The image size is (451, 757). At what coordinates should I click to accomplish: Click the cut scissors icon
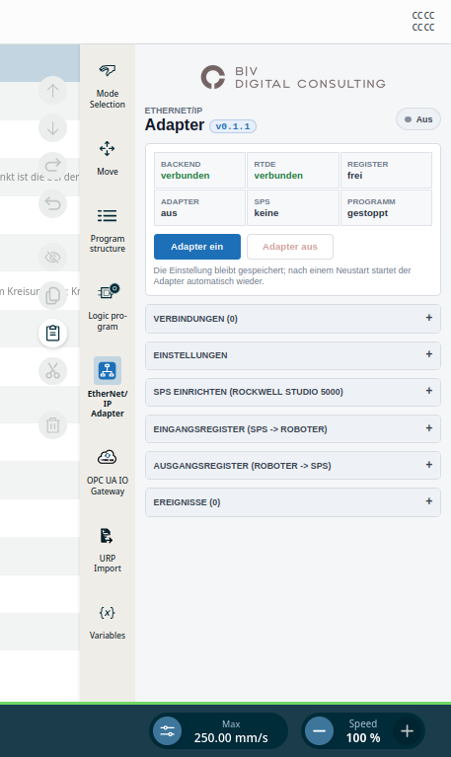[x=52, y=371]
